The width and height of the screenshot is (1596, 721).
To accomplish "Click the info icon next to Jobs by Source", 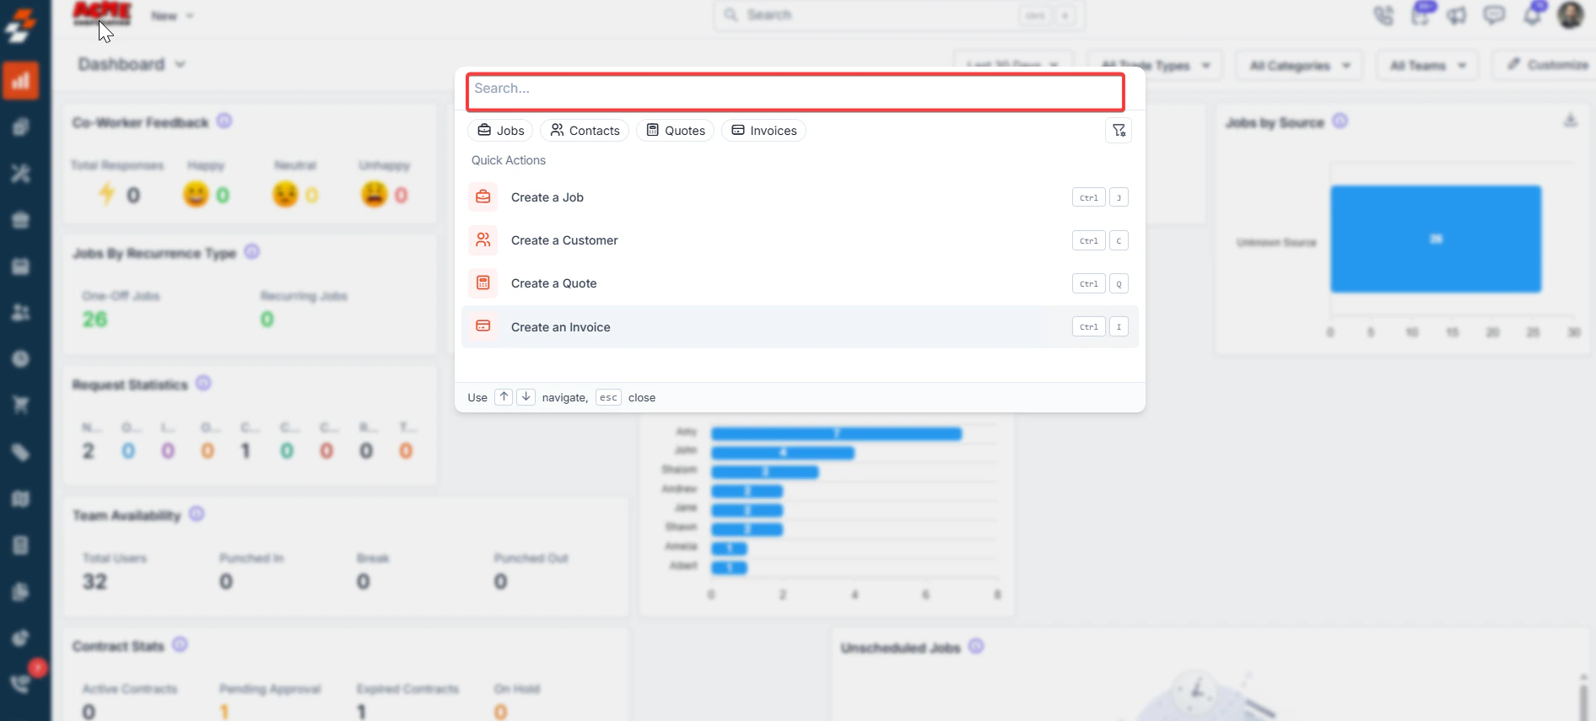I will coord(1340,121).
